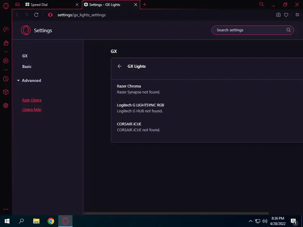Launch Chrome from the taskbar

pyautogui.click(x=51, y=221)
